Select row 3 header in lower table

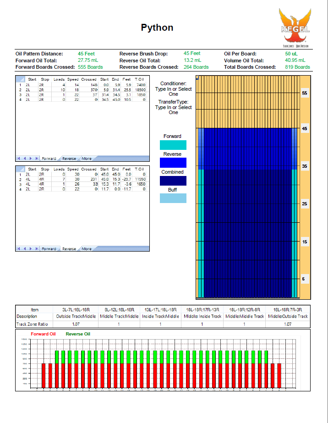point(20,184)
